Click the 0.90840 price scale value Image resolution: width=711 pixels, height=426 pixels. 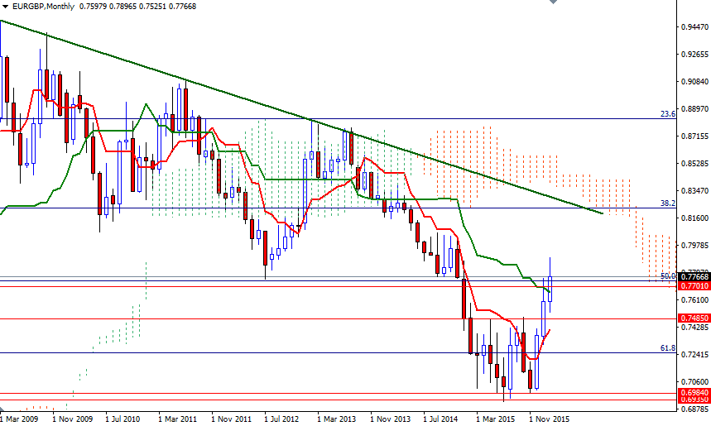[x=695, y=82]
